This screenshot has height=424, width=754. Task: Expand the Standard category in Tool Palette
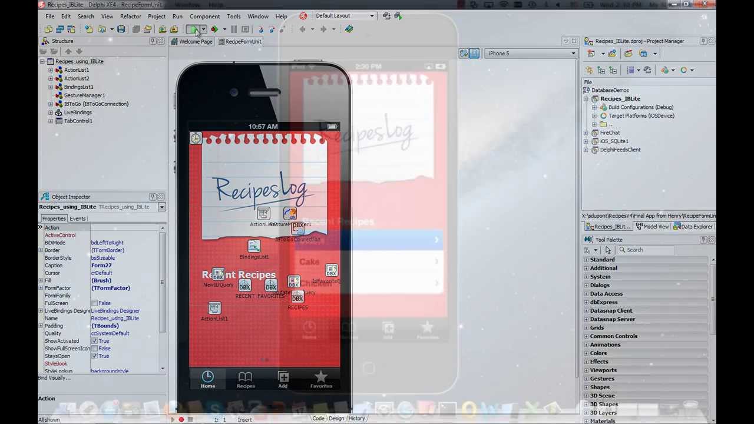pyautogui.click(x=586, y=260)
